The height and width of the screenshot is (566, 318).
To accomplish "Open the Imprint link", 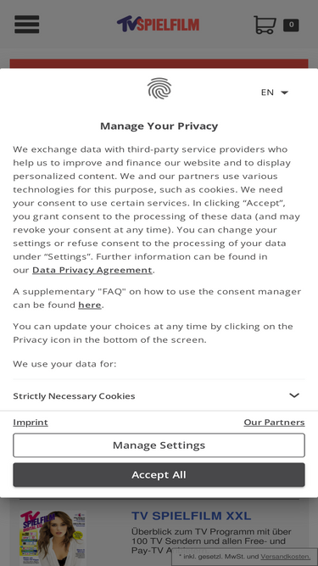I will (x=31, y=422).
